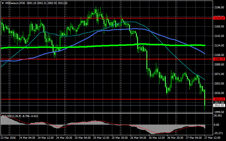Click the -25.271 MACD scale minimum value
226x141 pixels.
(x=218, y=134)
